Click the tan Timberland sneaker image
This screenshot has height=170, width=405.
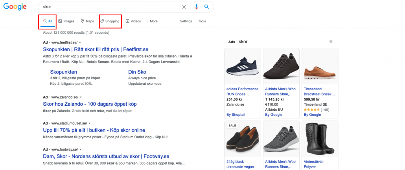click(320, 66)
